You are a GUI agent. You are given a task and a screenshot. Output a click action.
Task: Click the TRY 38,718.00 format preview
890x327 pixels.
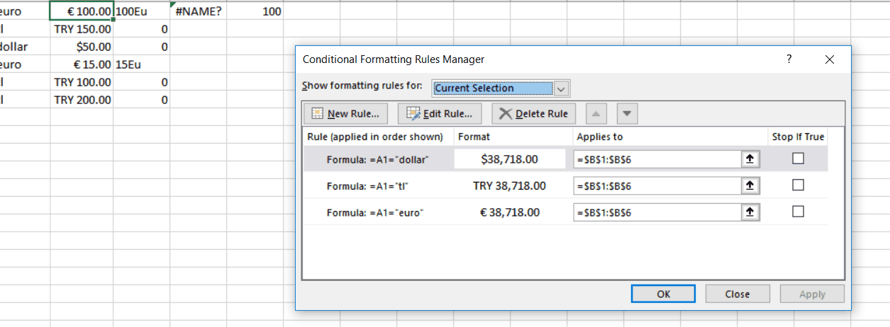510,185
